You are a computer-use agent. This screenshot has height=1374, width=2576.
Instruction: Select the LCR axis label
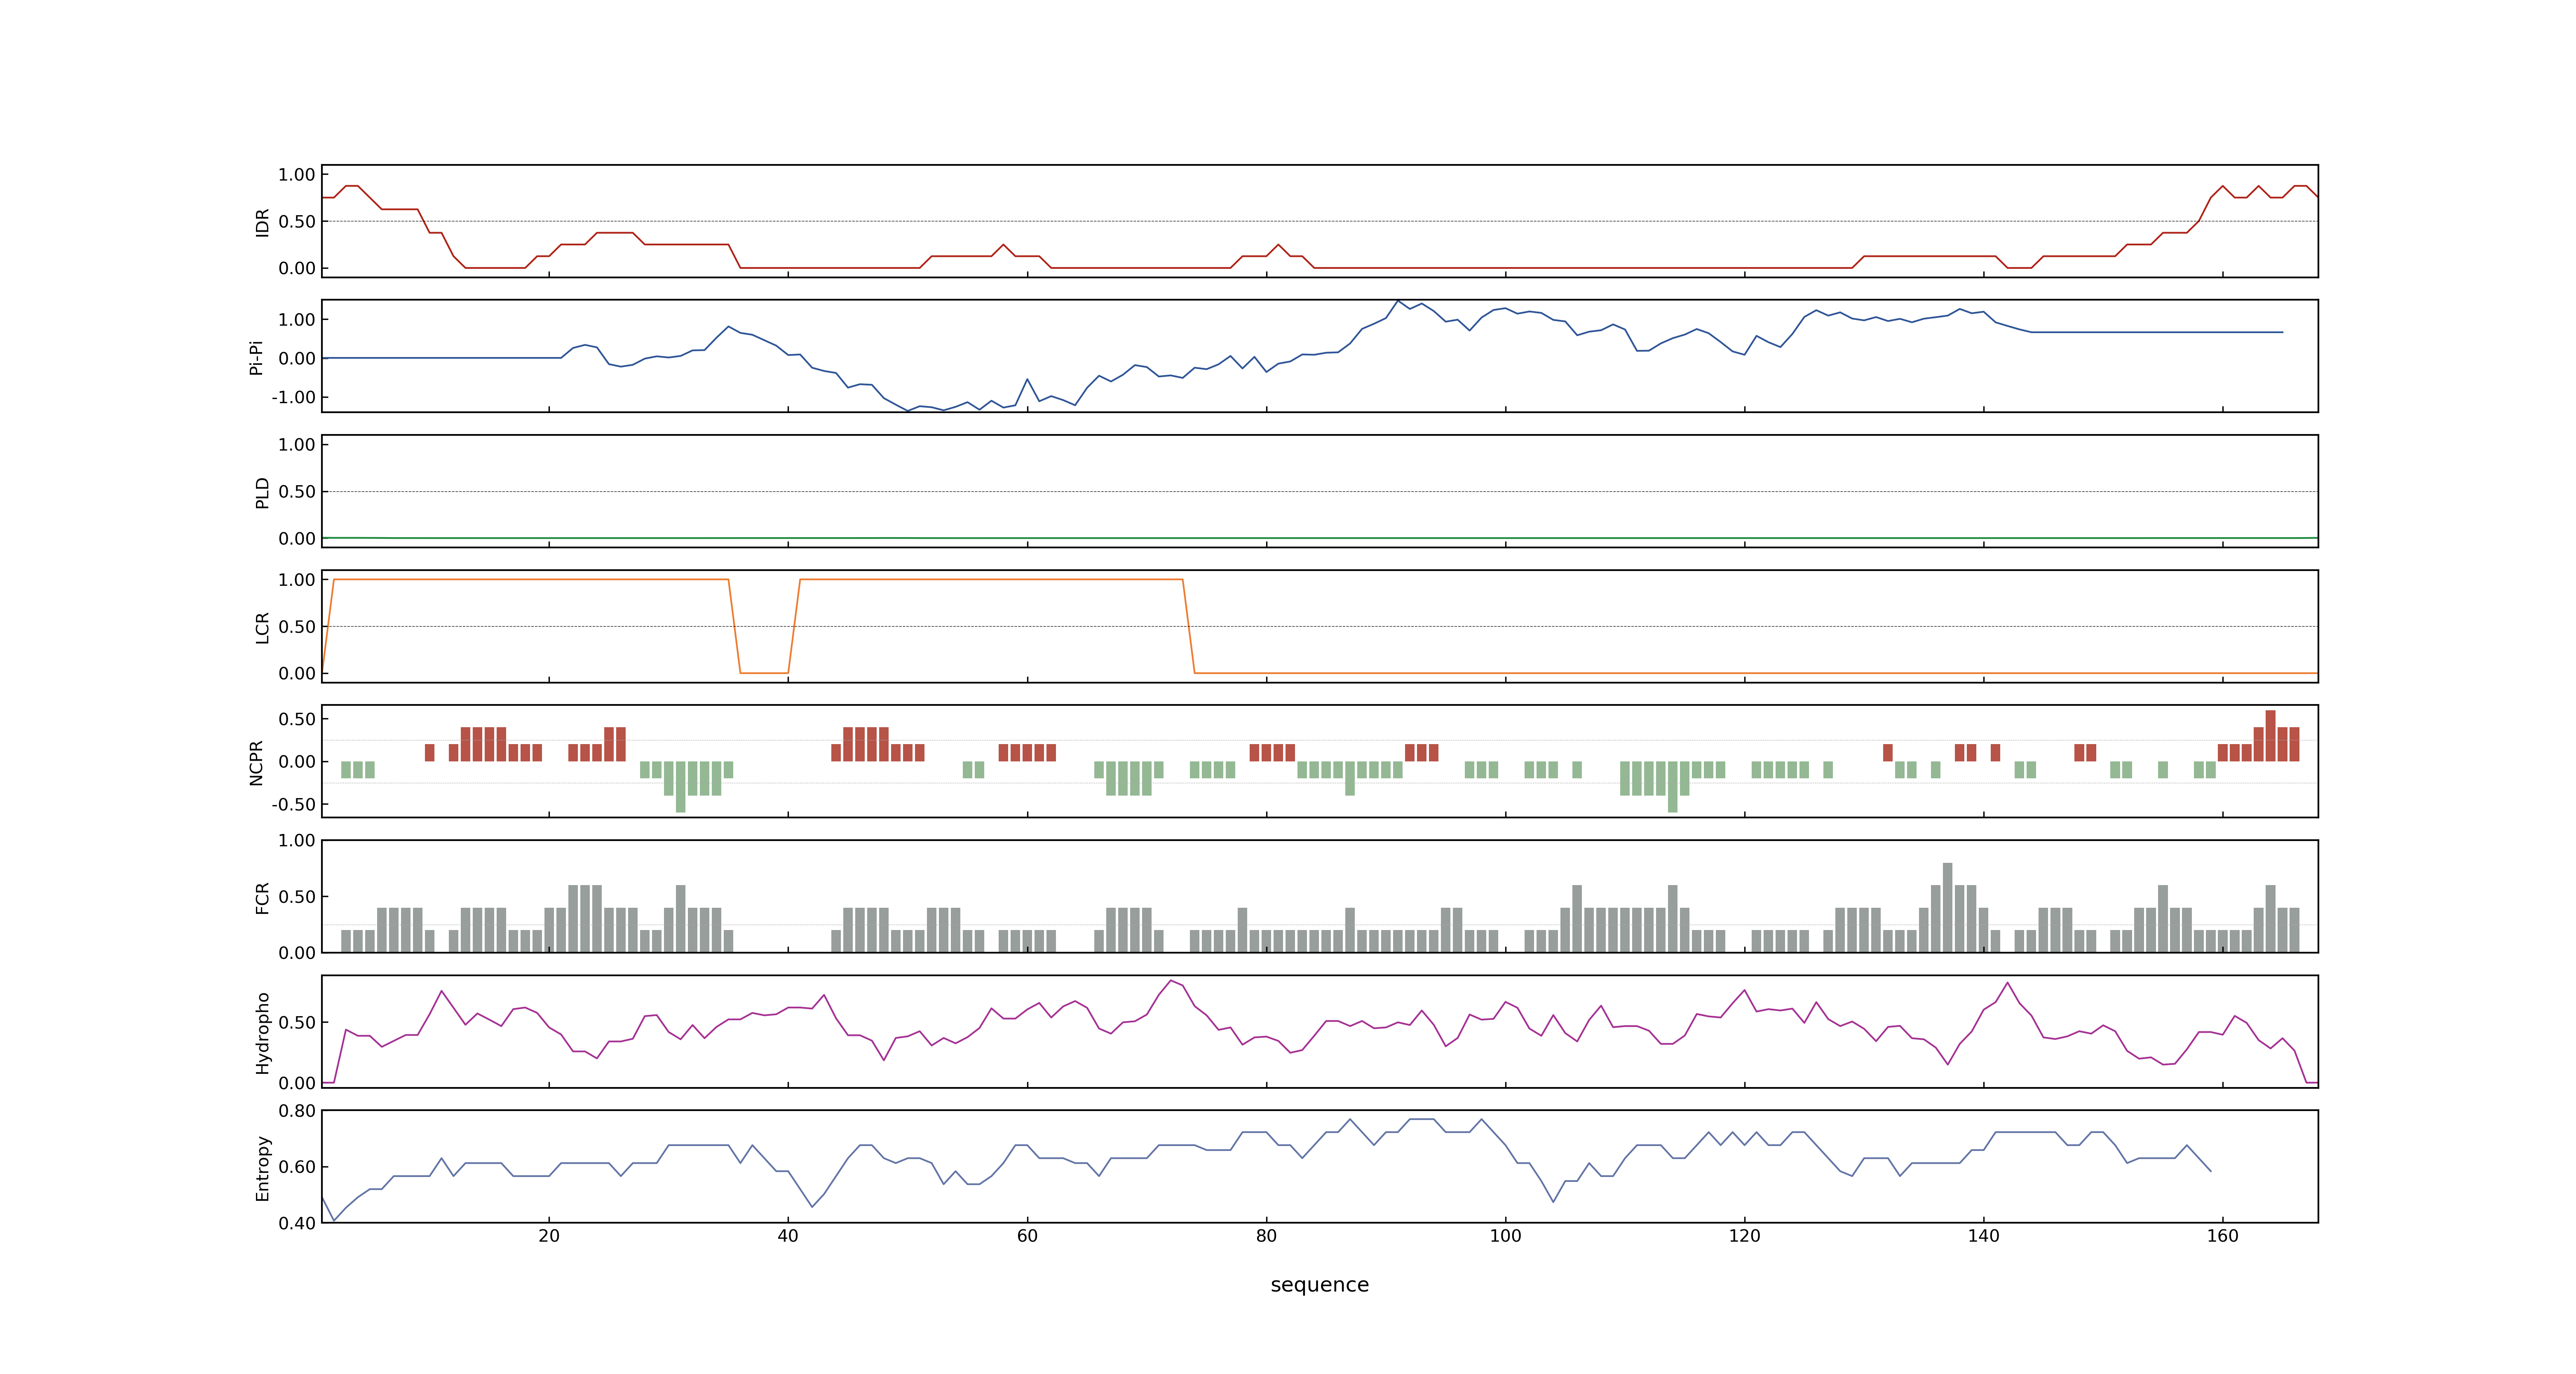(x=262, y=628)
